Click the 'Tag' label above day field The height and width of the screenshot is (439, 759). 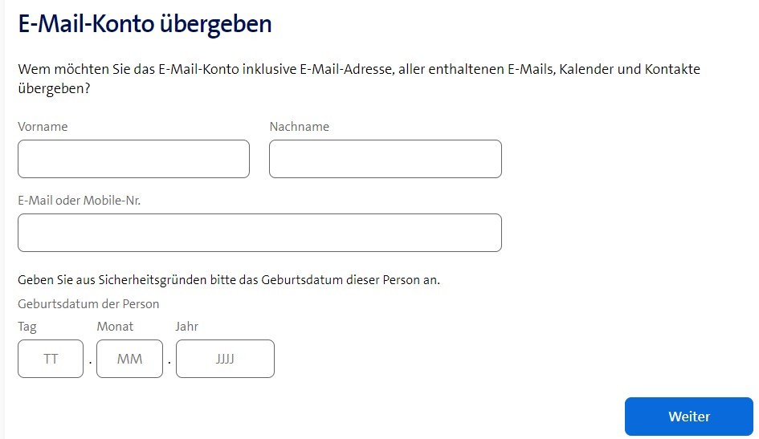(27, 327)
